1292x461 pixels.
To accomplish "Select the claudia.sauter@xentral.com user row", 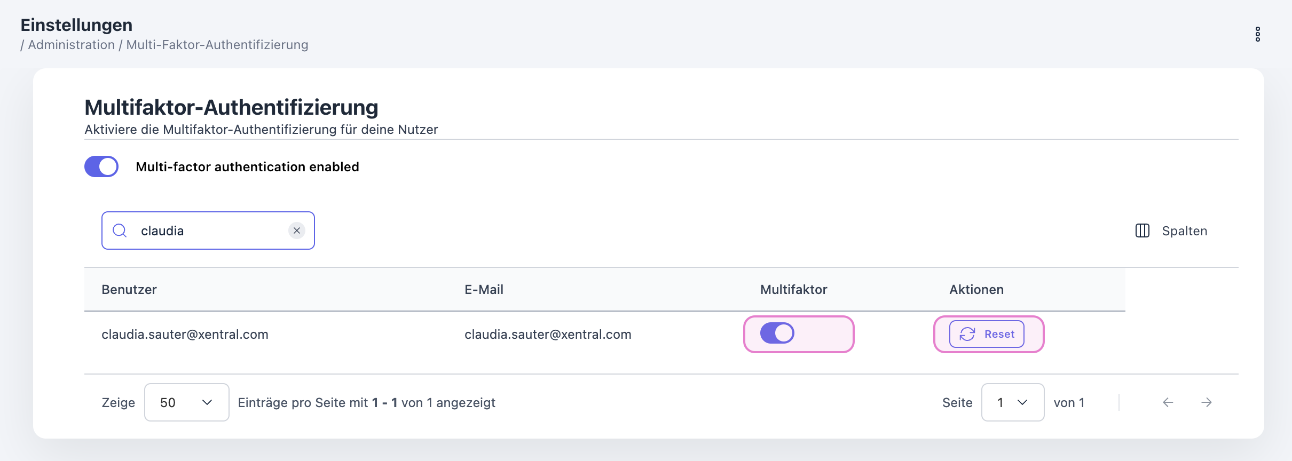I will (185, 335).
